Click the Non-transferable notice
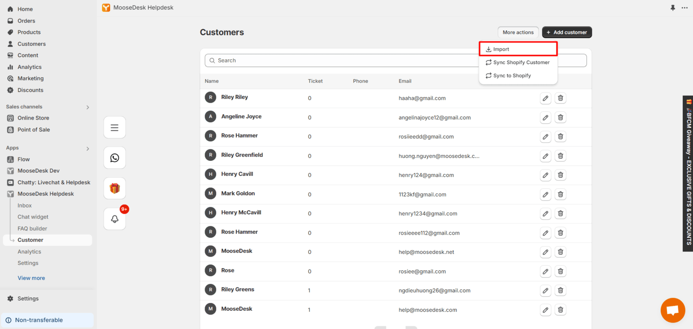 tap(47, 320)
